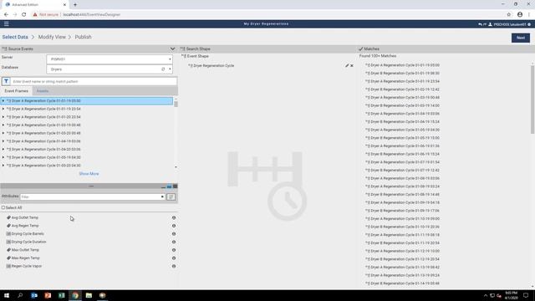
Task: Toggle the Select All attributes checkbox
Action: (x=3, y=207)
